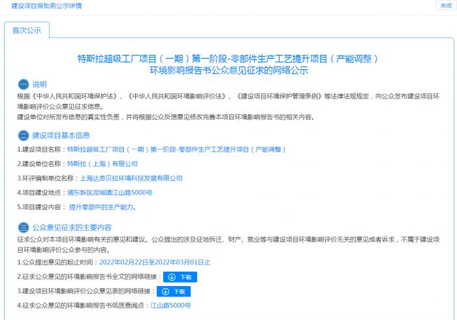Image resolution: width=457 pixels, height=320 pixels.
Task: Click the paragraph starting 根据《中华人民共和国环境保护法》
Action: (x=228, y=101)
